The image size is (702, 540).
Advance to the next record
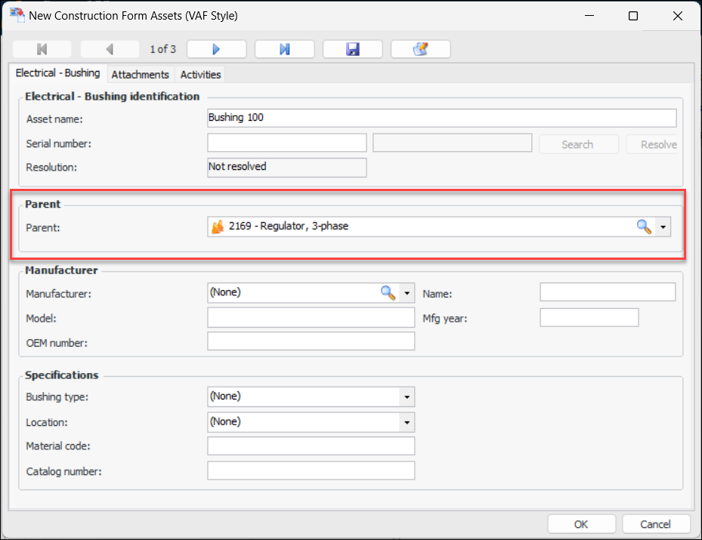click(216, 49)
